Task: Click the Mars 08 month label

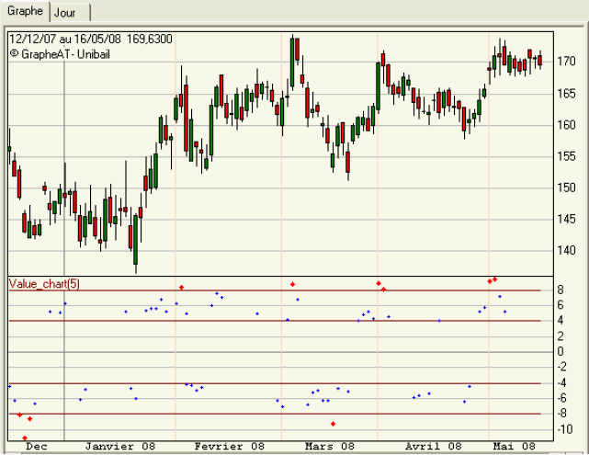Action: 330,447
